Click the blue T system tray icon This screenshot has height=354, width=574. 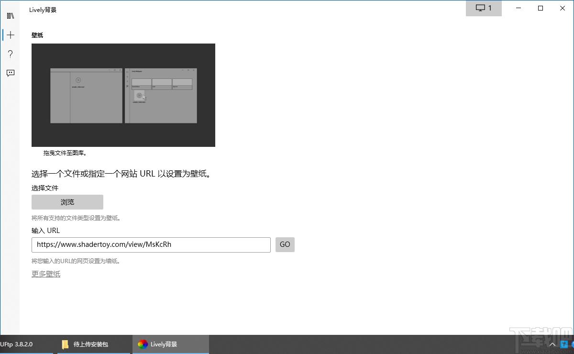pyautogui.click(x=564, y=344)
